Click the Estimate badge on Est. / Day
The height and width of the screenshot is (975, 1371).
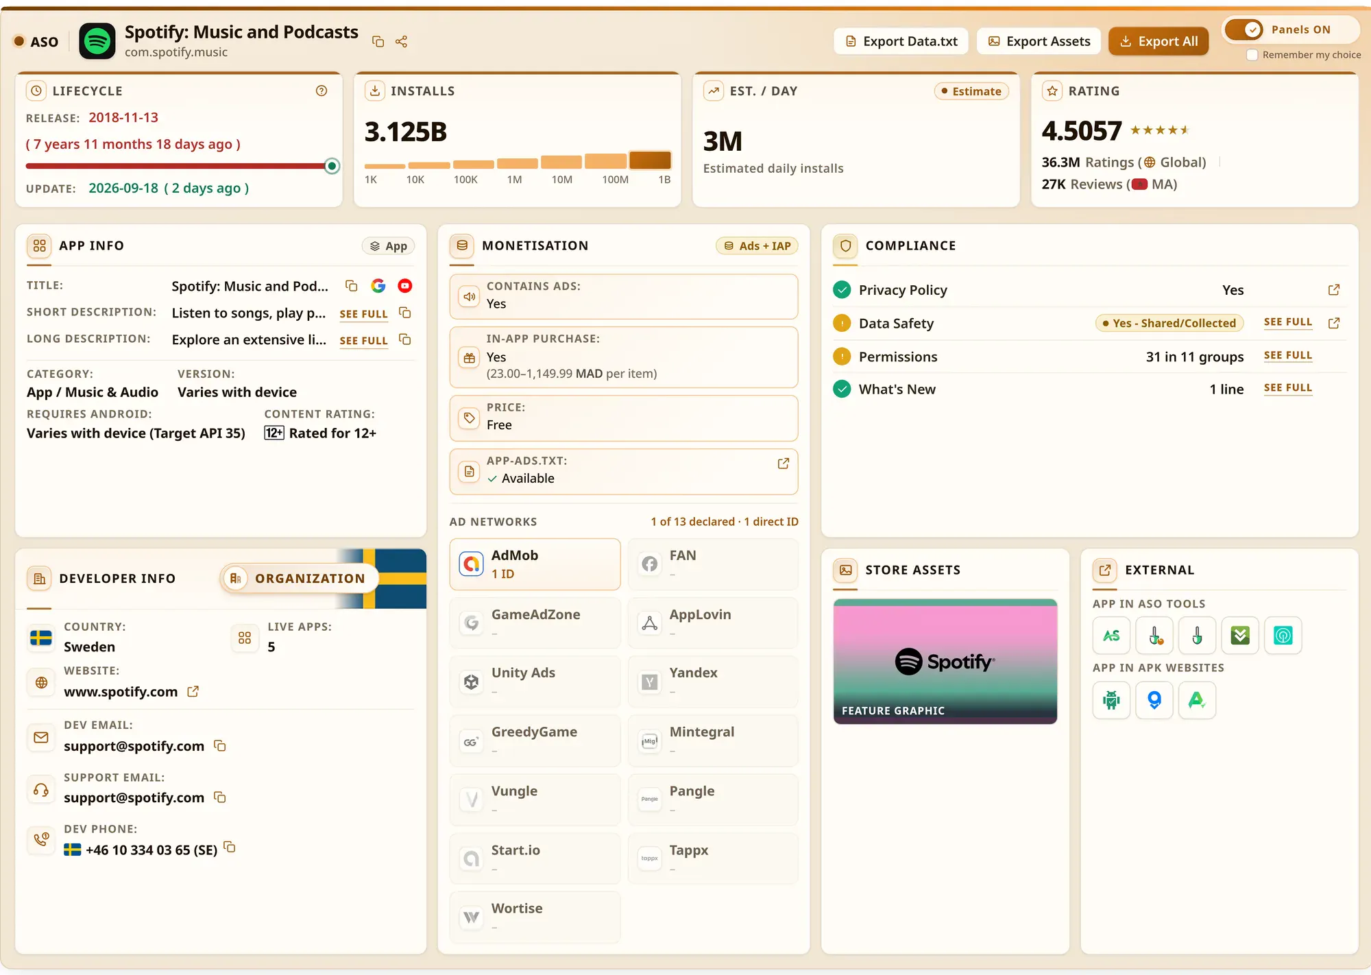click(971, 91)
